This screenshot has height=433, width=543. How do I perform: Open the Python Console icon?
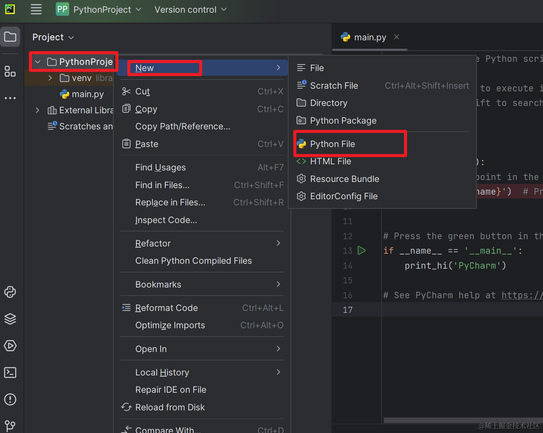[x=10, y=292]
